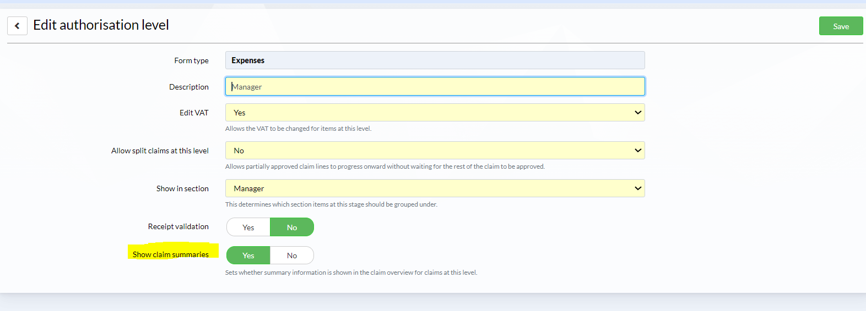Set Show claim summaries to Yes
Viewport: 866px width, 311px height.
248,256
